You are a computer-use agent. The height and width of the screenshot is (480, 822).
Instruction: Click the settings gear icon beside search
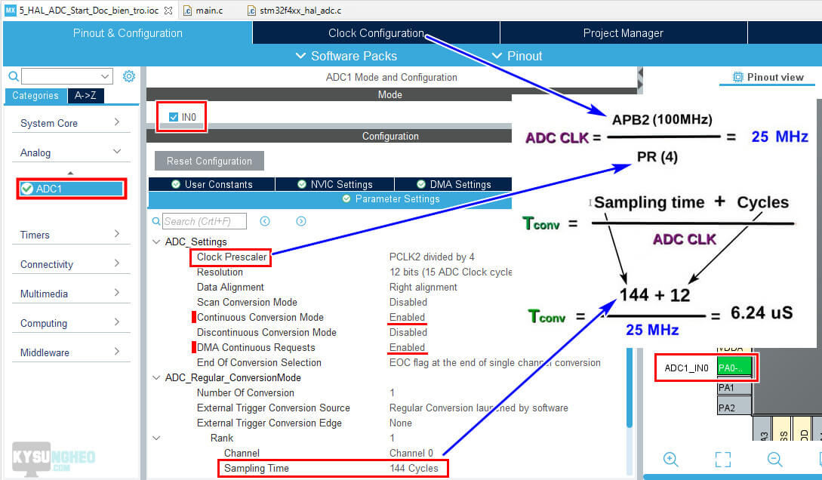click(129, 76)
